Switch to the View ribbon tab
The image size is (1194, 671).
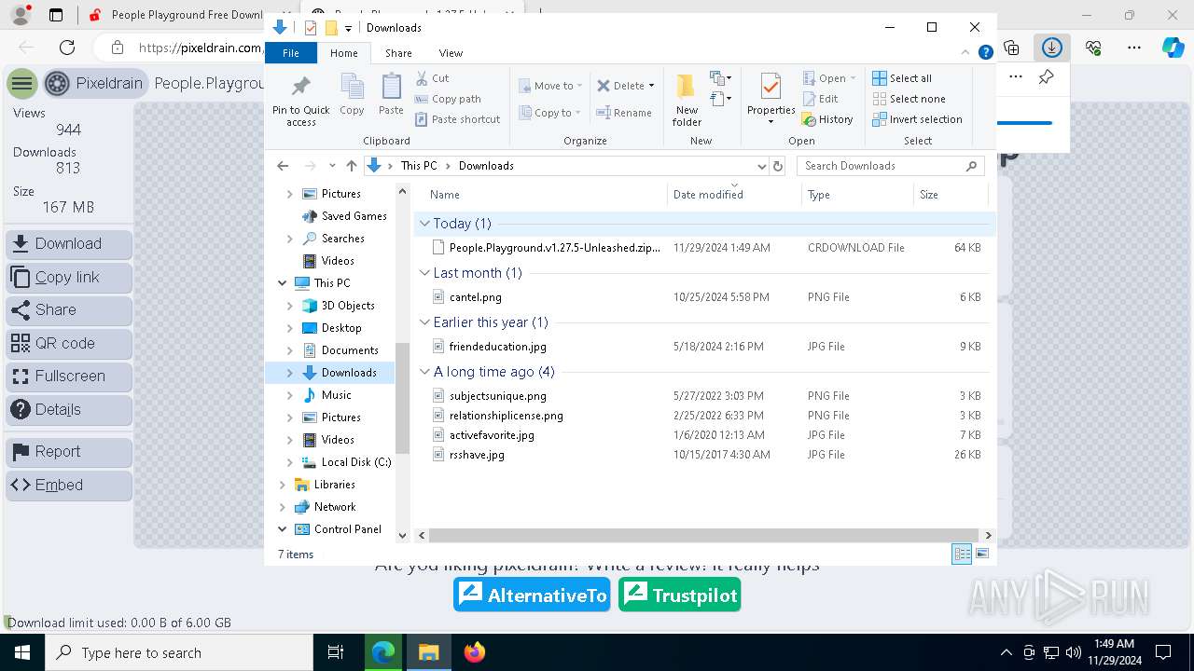click(451, 53)
